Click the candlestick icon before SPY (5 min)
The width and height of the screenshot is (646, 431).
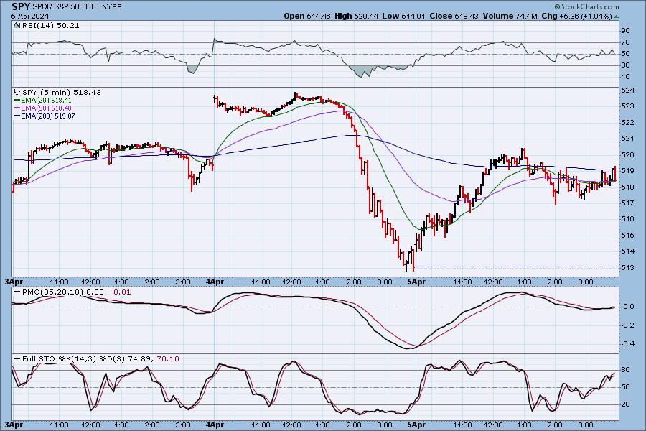17,92
